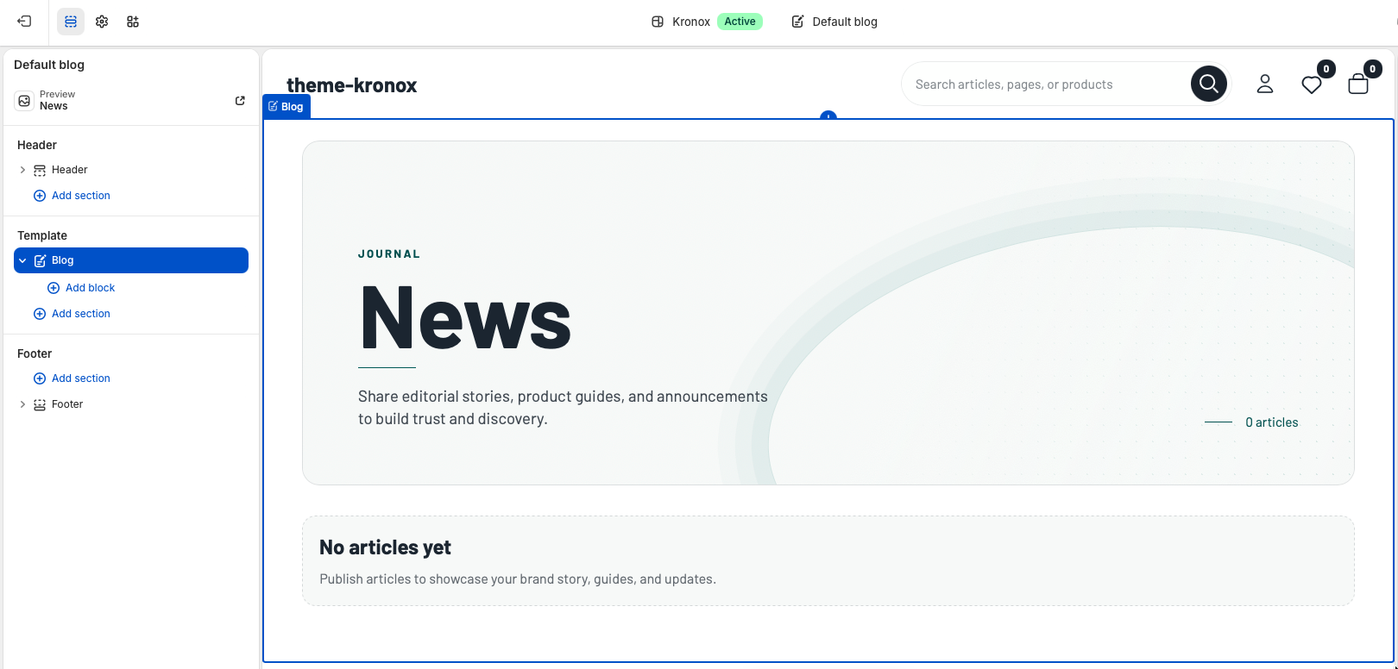This screenshot has width=1398, height=669.
Task: Select the Footer section row
Action: tap(131, 404)
